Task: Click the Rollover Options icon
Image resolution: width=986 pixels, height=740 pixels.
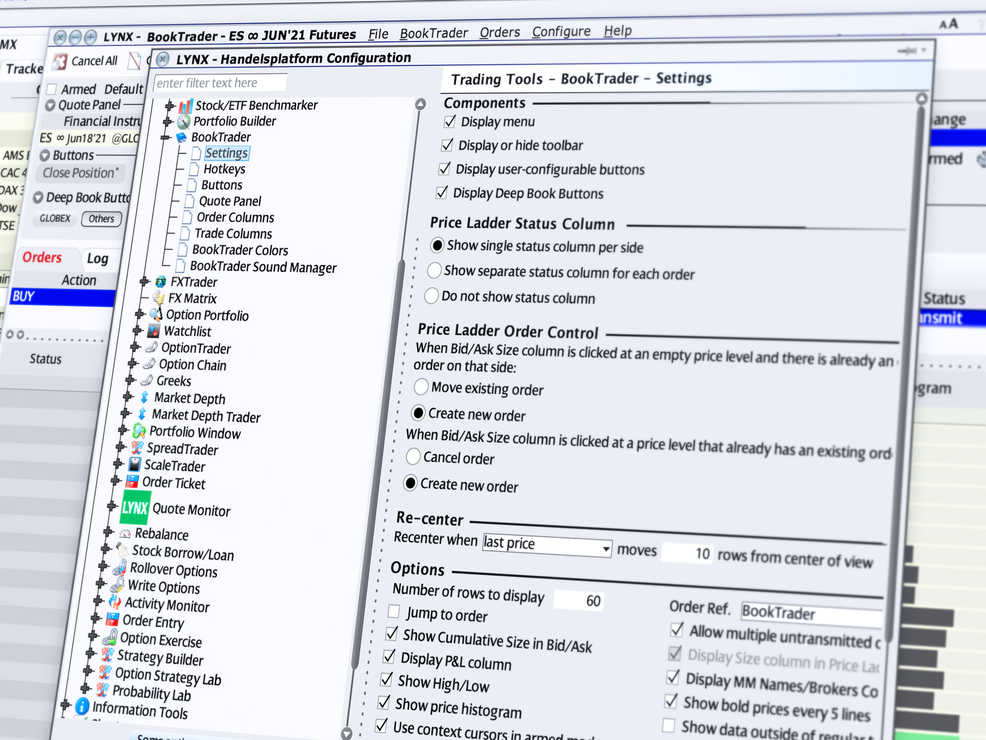Action: 119,568
